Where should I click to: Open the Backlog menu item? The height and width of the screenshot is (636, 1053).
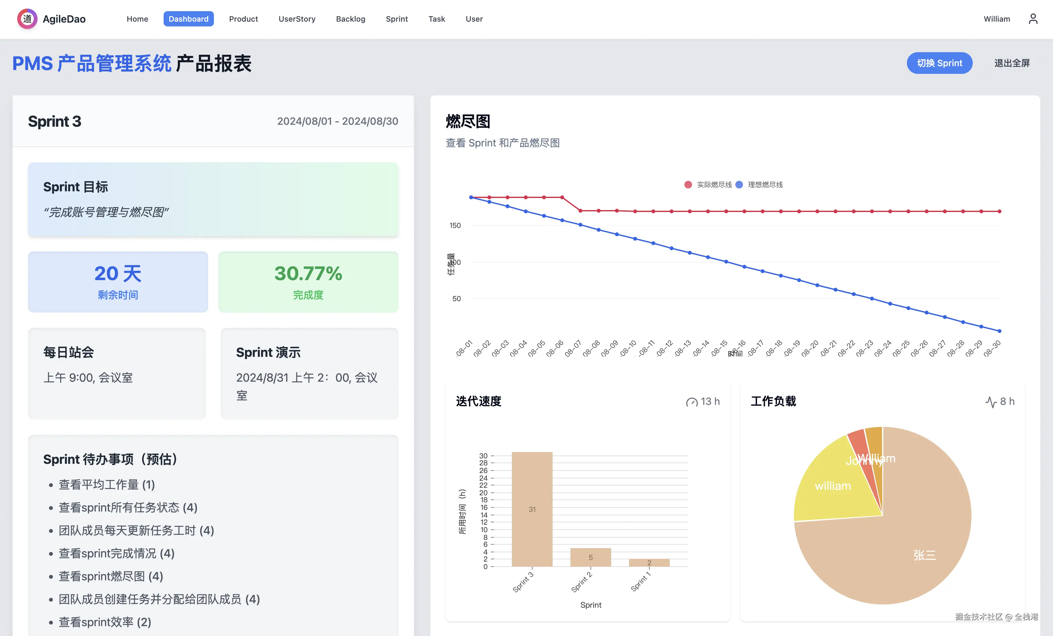click(x=350, y=19)
